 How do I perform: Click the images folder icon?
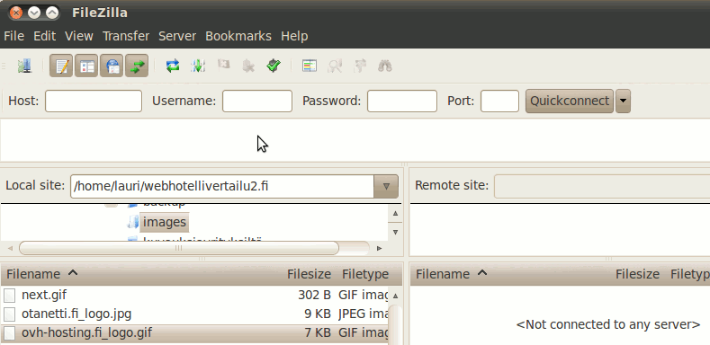click(x=132, y=222)
